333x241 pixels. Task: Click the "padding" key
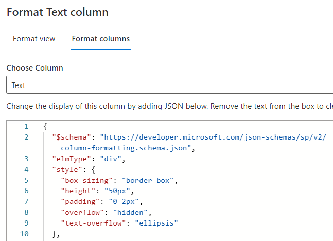tap(80, 201)
